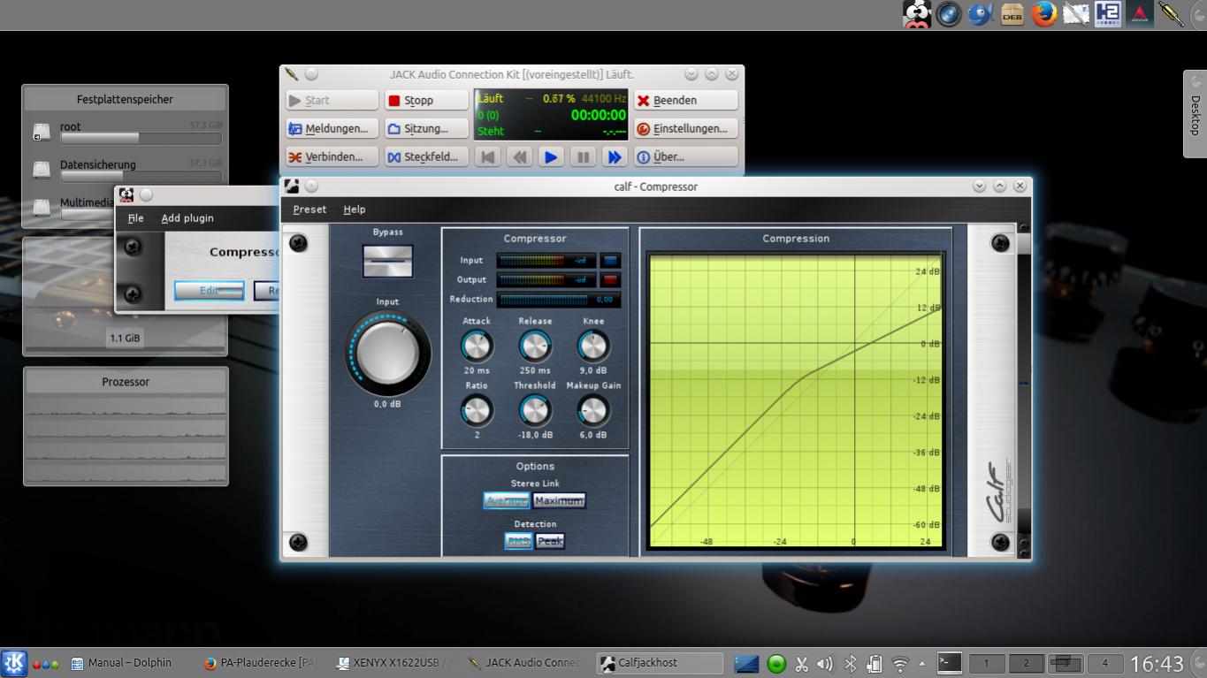The height and width of the screenshot is (678, 1207).
Task: Click the root disk drive icon
Action: [x=42, y=132]
